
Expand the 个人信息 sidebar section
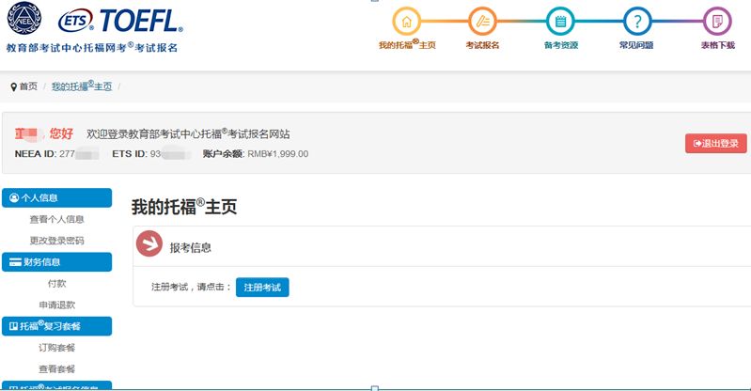coord(57,198)
